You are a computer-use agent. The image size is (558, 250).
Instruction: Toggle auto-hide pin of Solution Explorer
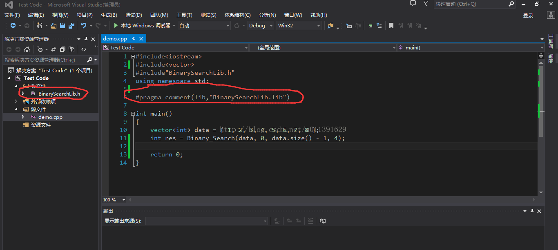[86, 39]
